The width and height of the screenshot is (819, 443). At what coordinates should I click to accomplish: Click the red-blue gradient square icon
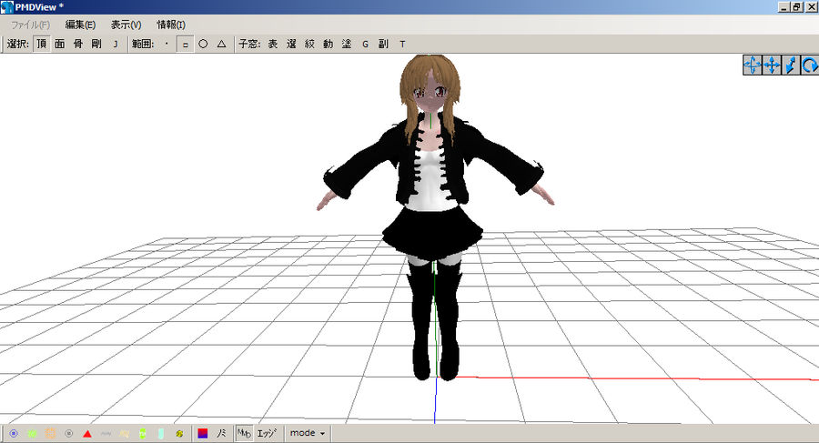(203, 434)
